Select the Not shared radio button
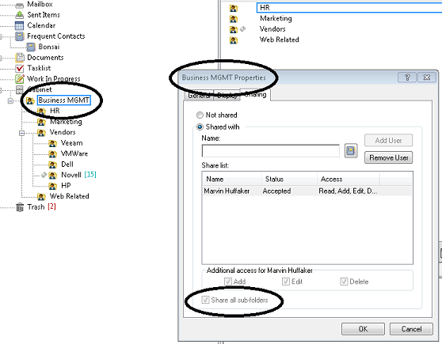Viewport: 442px width, 344px height. coord(200,115)
